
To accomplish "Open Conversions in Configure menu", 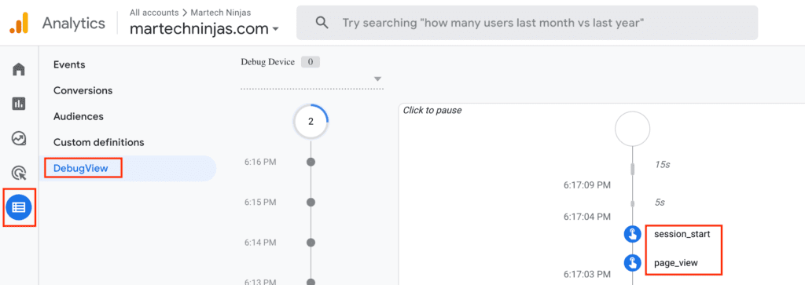I will pyautogui.click(x=83, y=90).
